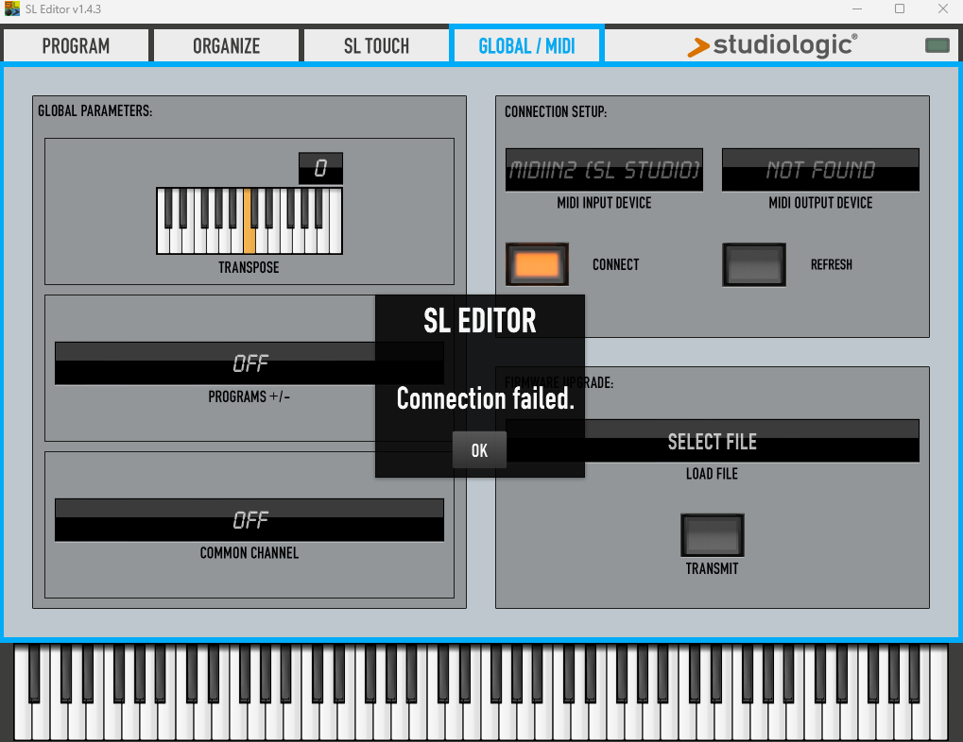
Task: Click the green connection status indicator
Action: pos(937,45)
